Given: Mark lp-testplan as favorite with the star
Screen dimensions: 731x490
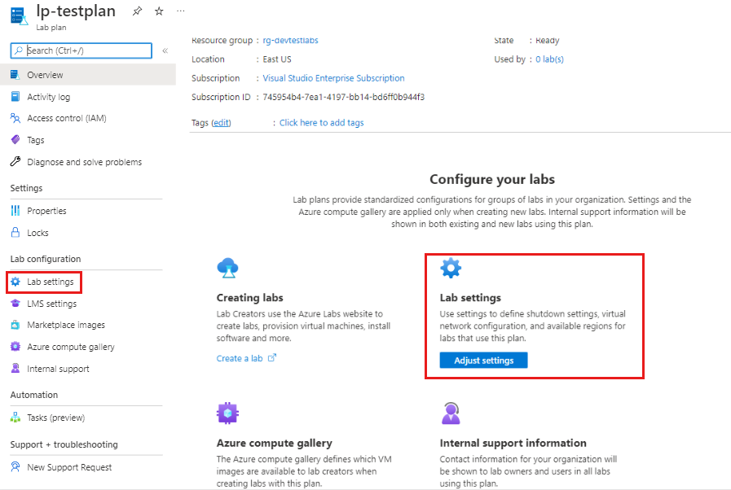Looking at the screenshot, I should click(x=159, y=11).
